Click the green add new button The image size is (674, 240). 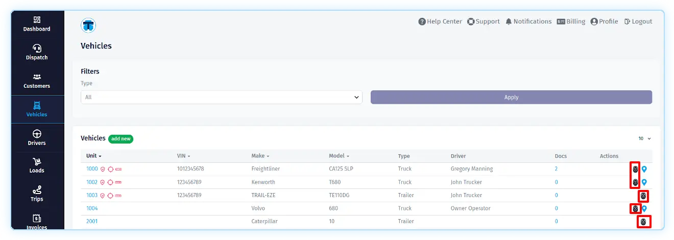(x=121, y=139)
